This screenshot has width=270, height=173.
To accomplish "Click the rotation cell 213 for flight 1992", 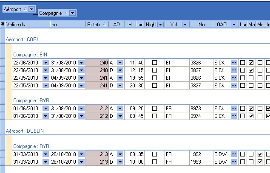I will tap(97, 155).
